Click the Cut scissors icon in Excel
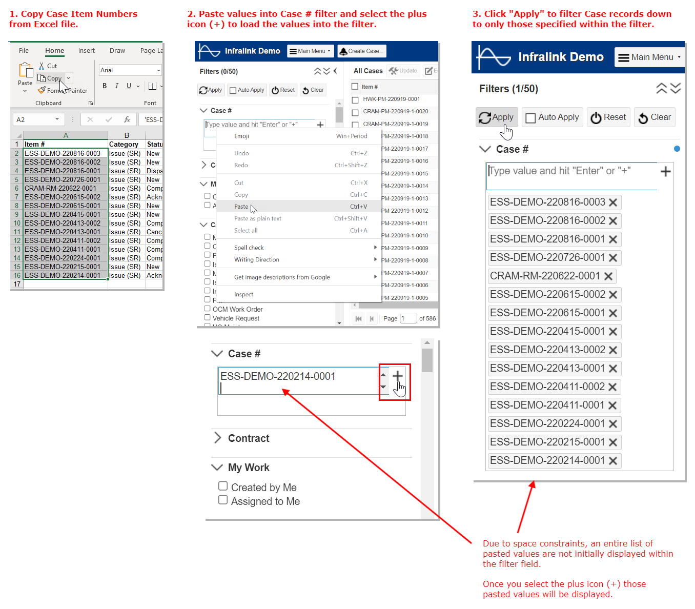 (42, 66)
